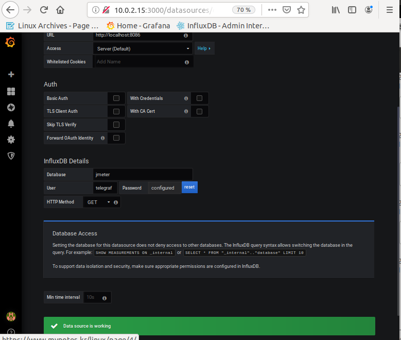Enable the Skip TLS Verify checkbox
The width and height of the screenshot is (401, 340).
coord(116,125)
